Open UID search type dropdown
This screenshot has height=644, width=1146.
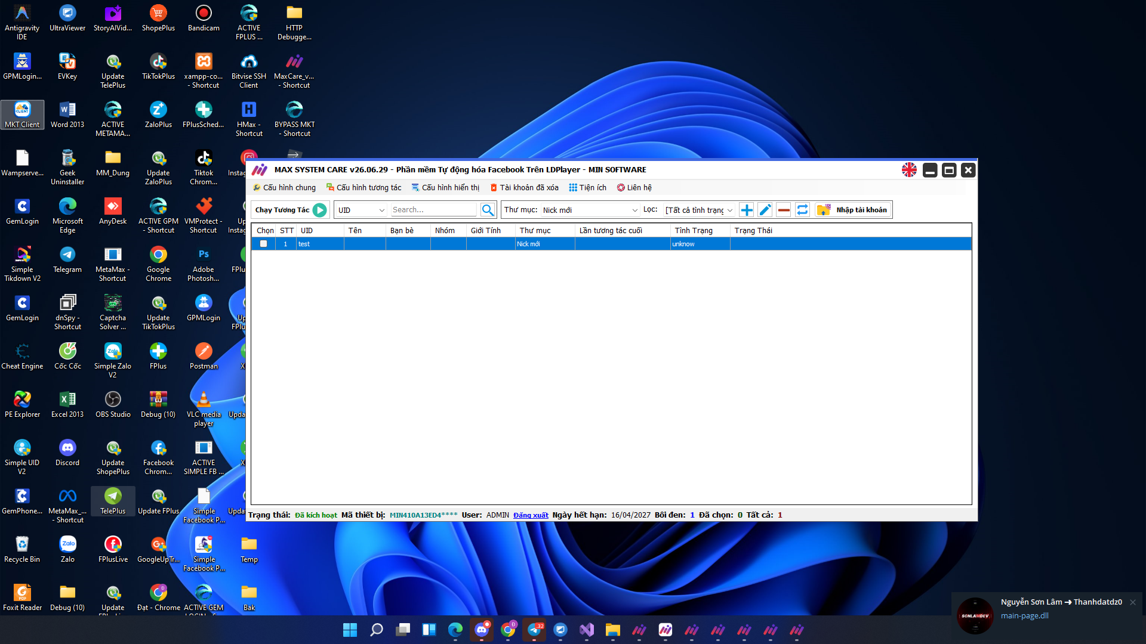coord(361,210)
